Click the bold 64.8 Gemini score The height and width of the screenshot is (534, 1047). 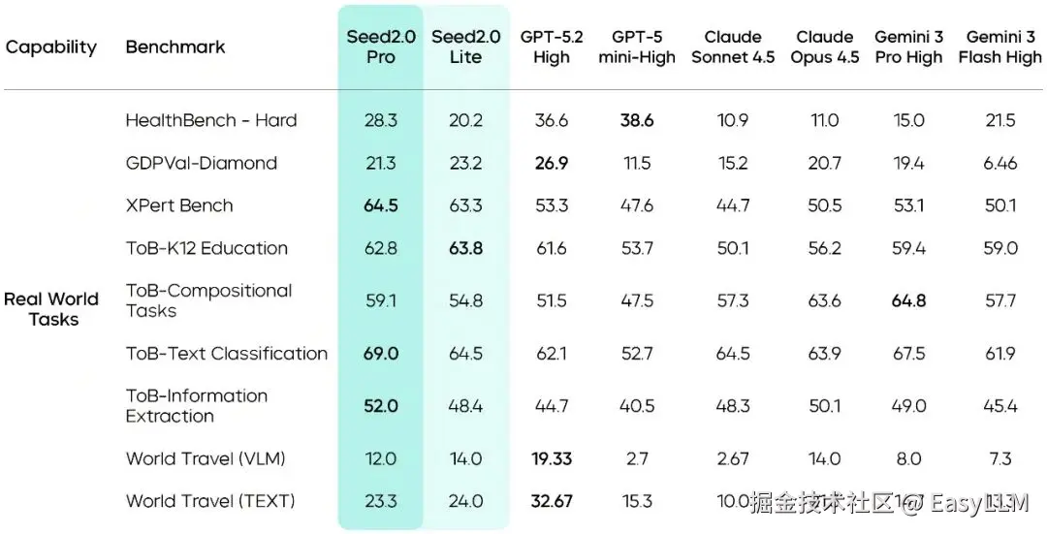(x=908, y=300)
